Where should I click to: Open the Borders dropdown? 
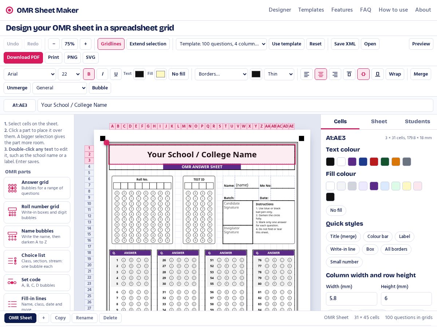click(221, 74)
